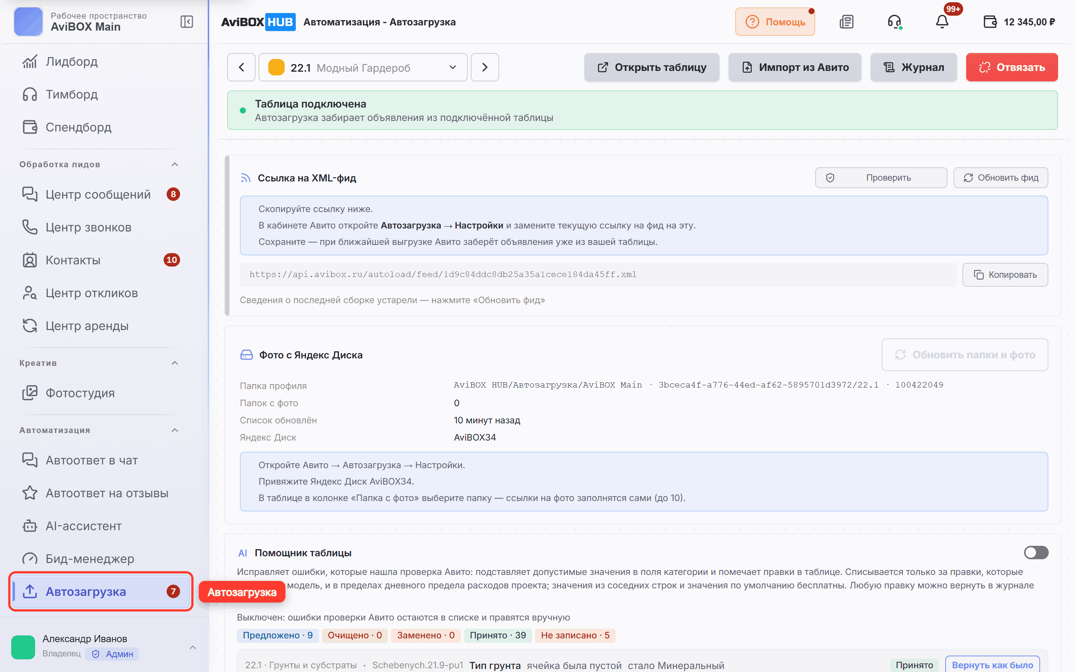Click the profile folder path text
The width and height of the screenshot is (1076, 672).
(x=699, y=385)
